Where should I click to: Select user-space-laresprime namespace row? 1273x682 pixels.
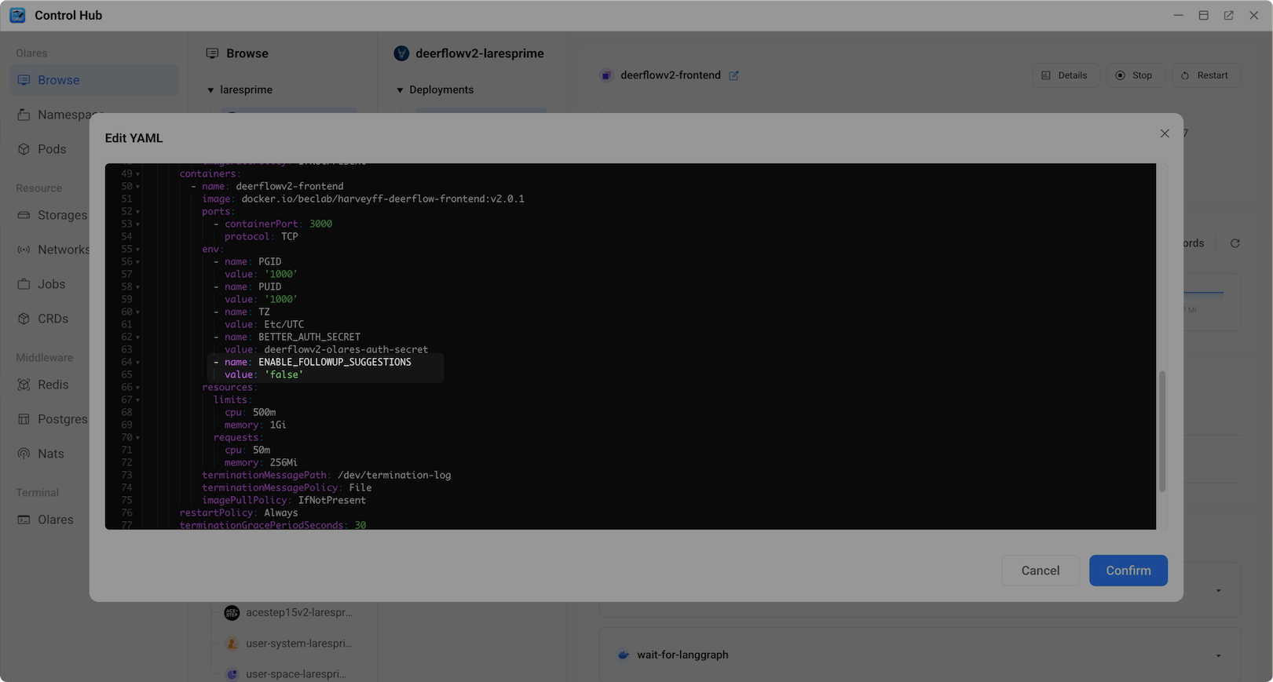289,673
